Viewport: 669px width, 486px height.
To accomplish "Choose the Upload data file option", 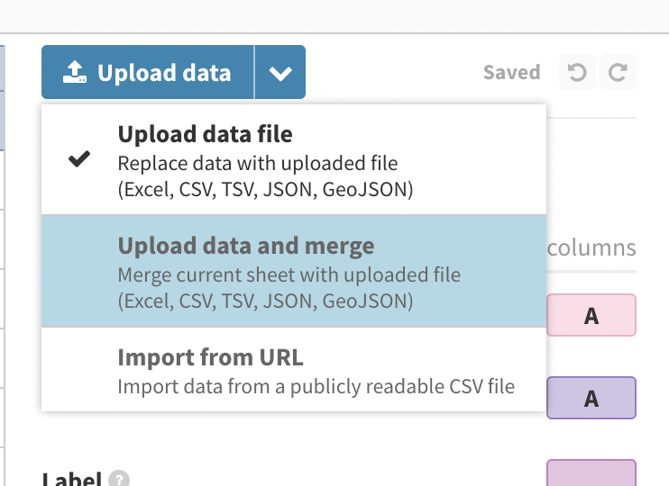I will [x=294, y=159].
